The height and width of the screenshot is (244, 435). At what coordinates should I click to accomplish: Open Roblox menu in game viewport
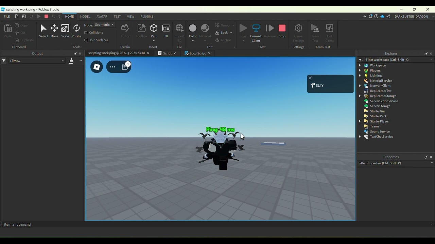point(97,67)
